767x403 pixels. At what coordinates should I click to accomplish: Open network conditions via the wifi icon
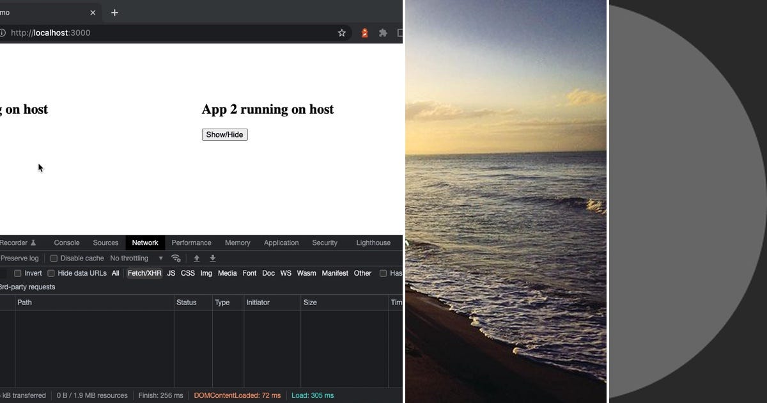[x=176, y=258]
